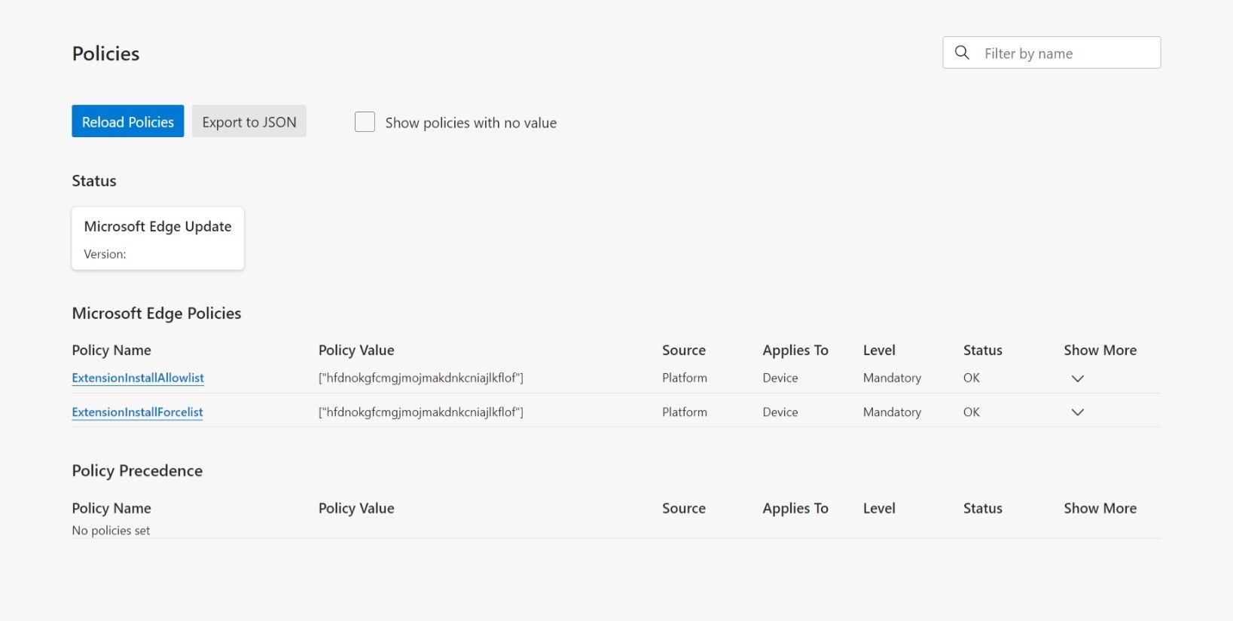Screen dimensions: 1233x621
Task: Click Status column header in Edge Policies
Action: tap(983, 350)
